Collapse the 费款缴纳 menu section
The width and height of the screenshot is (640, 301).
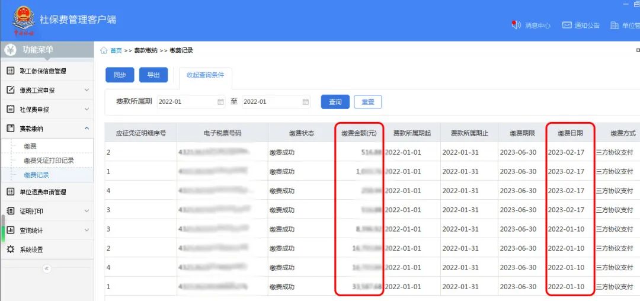point(87,129)
